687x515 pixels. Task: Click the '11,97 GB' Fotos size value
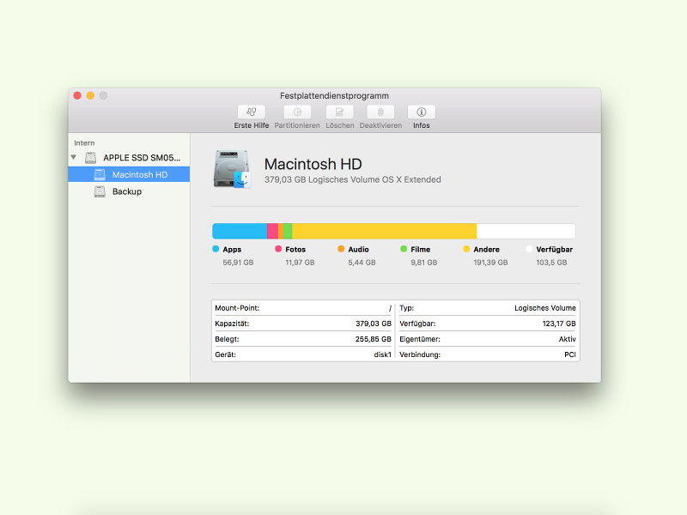pyautogui.click(x=300, y=263)
